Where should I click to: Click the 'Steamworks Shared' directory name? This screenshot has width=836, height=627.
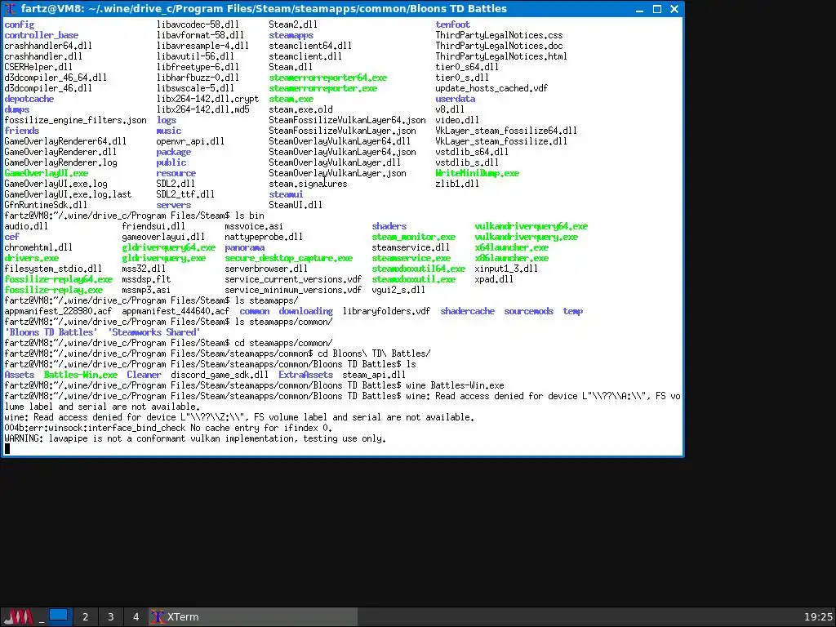(154, 333)
